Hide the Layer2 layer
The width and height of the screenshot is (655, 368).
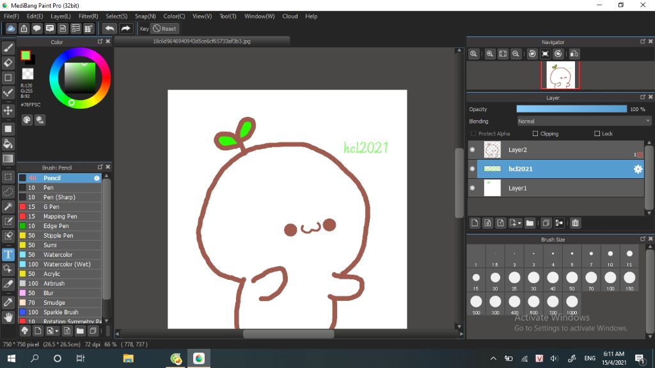[473, 149]
